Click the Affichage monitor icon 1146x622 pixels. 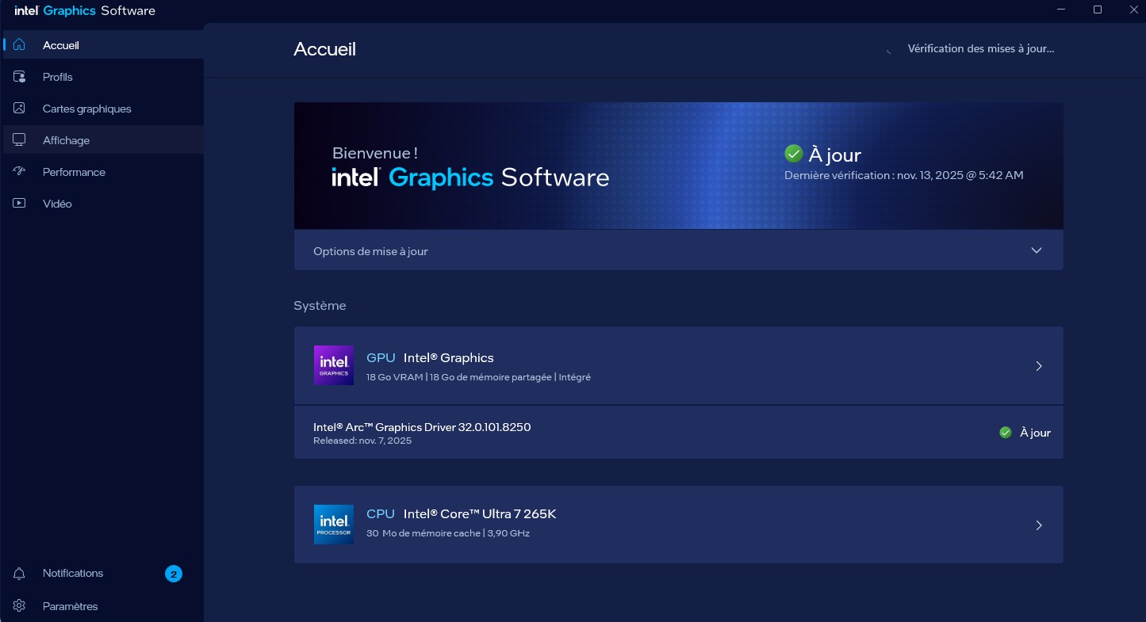(x=19, y=140)
